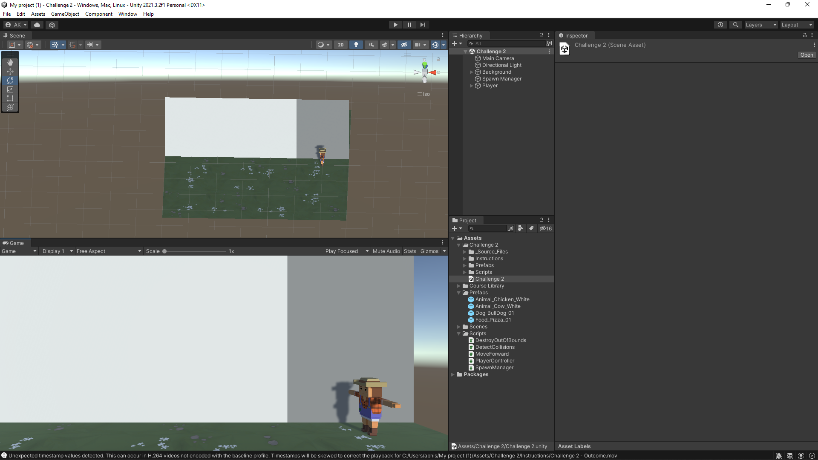Open the search tool in the top toolbar

coord(735,24)
